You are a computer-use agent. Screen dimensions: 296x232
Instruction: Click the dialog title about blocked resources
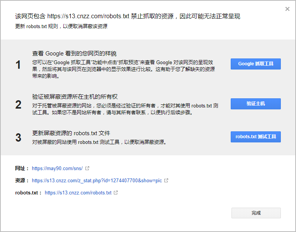coord(128,16)
